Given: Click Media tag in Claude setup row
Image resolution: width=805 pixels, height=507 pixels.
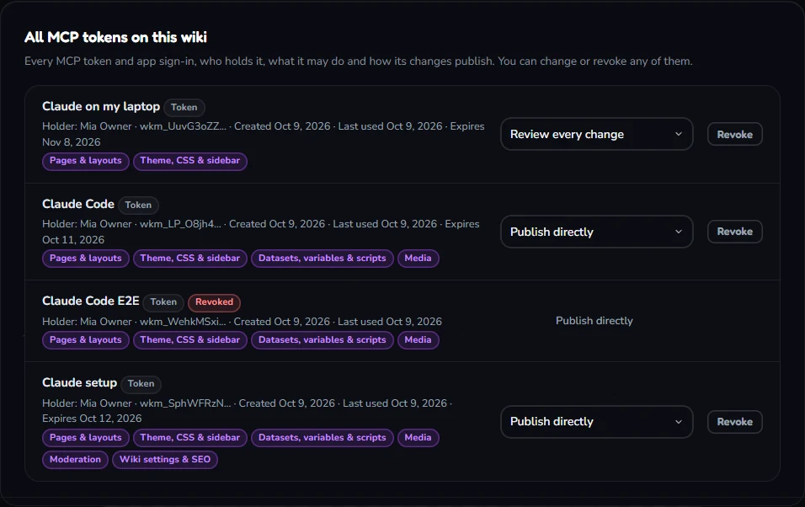Looking at the screenshot, I should pos(418,438).
